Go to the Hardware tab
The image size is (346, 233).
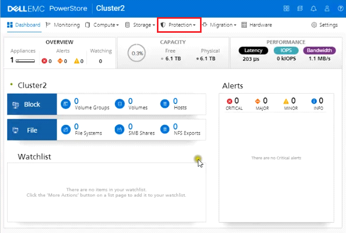tap(257, 25)
